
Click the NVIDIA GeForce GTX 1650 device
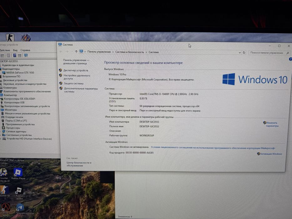click(x=20, y=73)
